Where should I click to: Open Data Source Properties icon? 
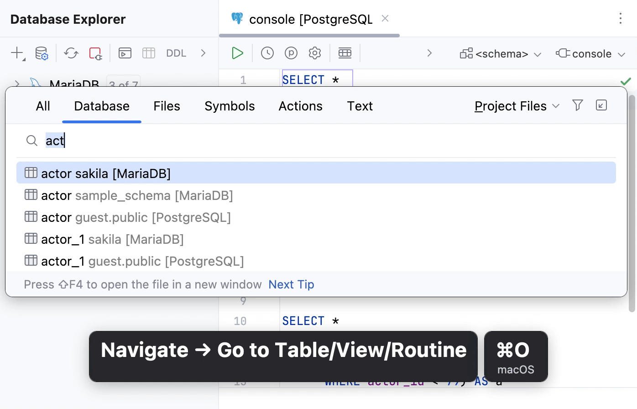[42, 53]
